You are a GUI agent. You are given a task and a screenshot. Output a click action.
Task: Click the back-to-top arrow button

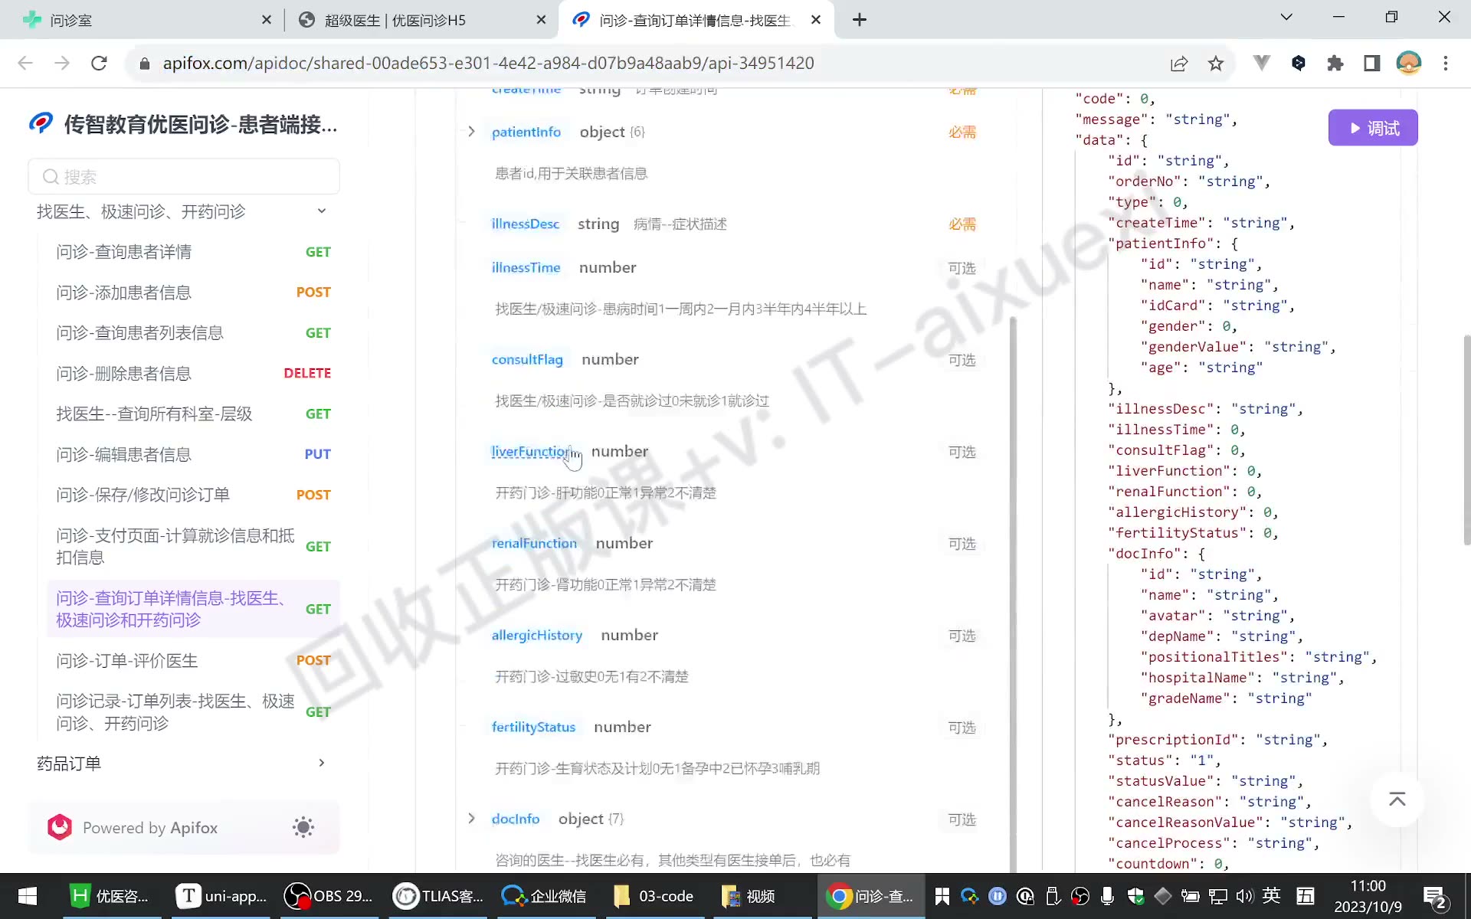click(x=1397, y=800)
